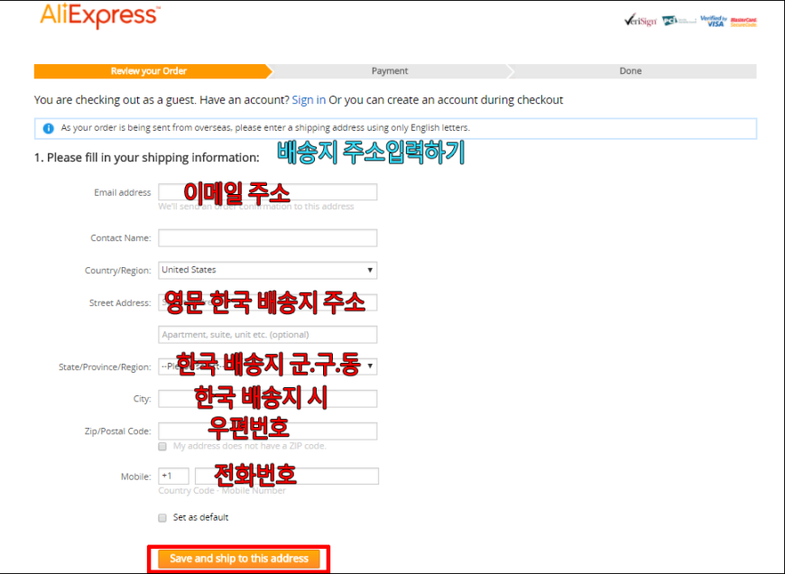The height and width of the screenshot is (574, 785).
Task: Click the PCI compliance badge
Action: [x=679, y=21]
